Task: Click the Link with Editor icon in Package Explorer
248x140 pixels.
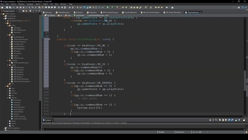Action: click(x=26, y=11)
